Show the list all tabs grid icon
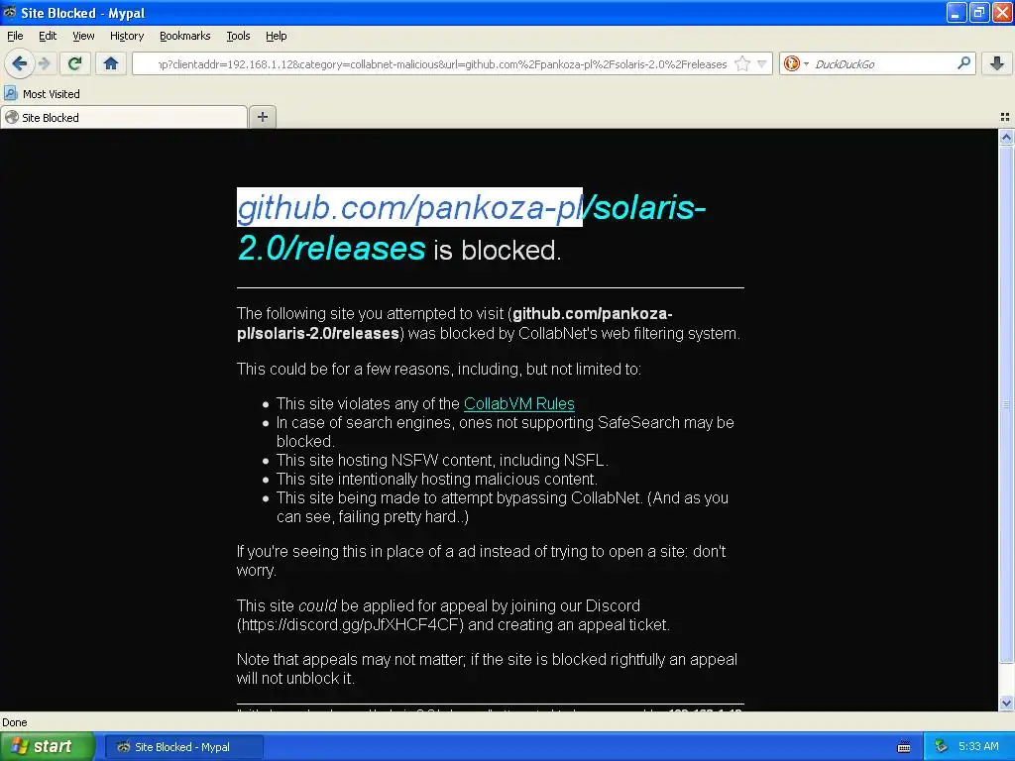The height and width of the screenshot is (761, 1015). [1005, 117]
